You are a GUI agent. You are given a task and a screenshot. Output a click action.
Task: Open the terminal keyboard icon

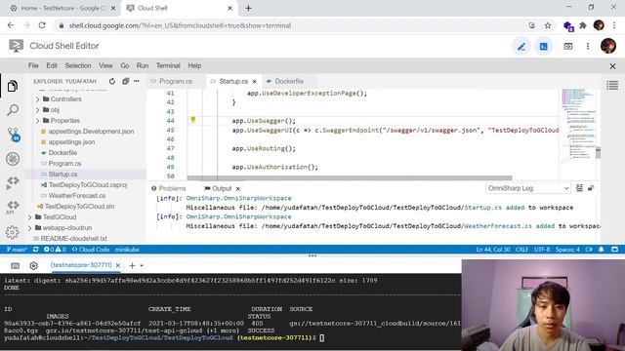click(16, 265)
